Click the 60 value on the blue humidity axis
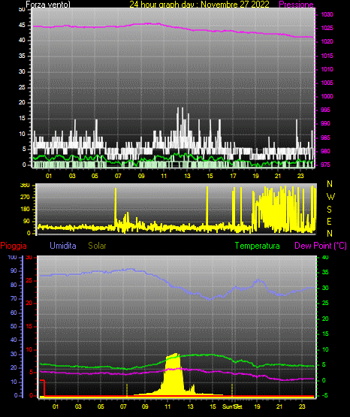The image size is (350, 417). pos(14,313)
